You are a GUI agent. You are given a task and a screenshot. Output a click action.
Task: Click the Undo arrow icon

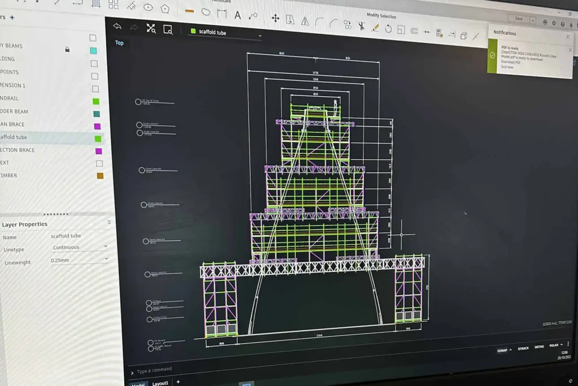117,26
